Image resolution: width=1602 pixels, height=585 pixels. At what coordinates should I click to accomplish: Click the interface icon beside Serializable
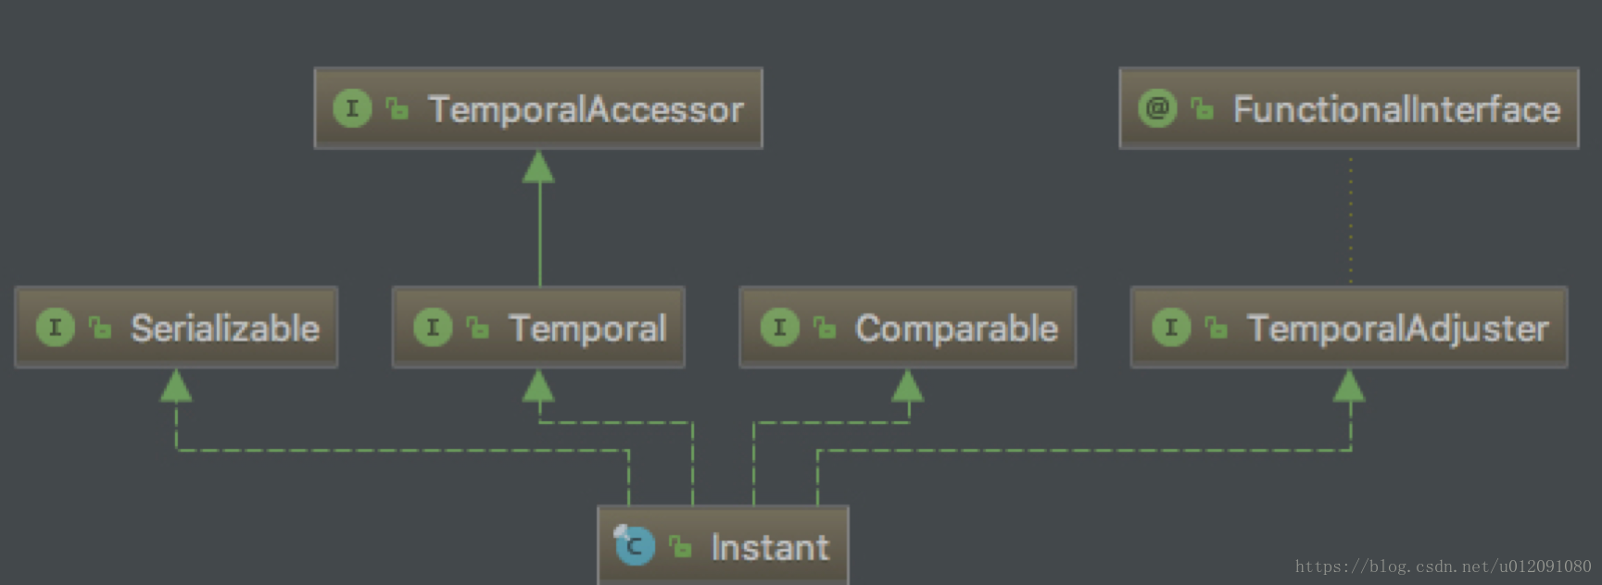(55, 328)
